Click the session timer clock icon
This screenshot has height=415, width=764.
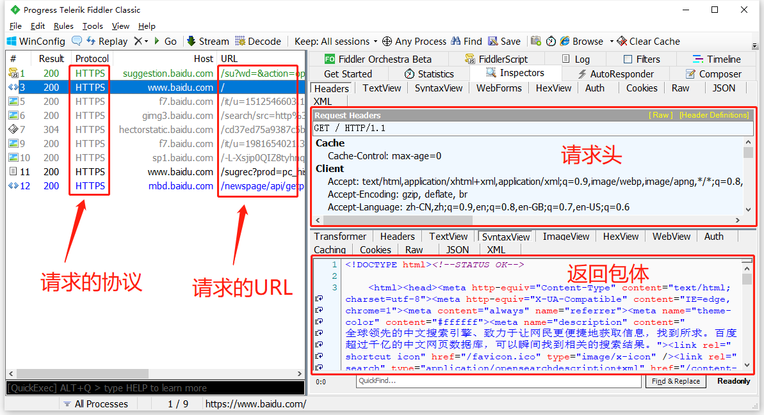[x=551, y=41]
